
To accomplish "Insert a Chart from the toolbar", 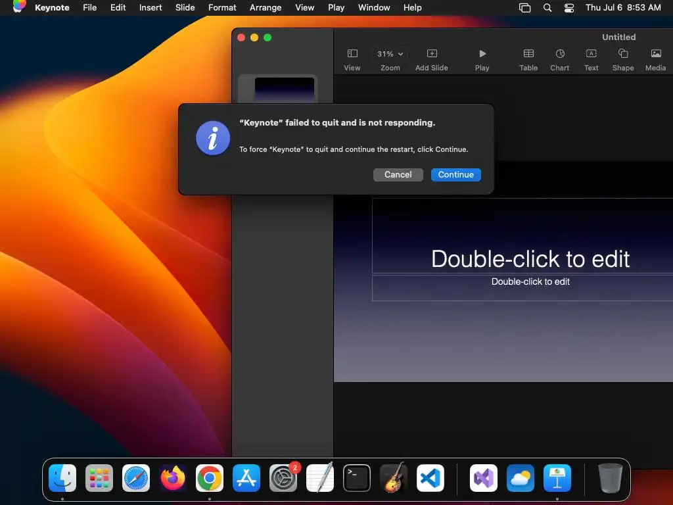I will [560, 54].
